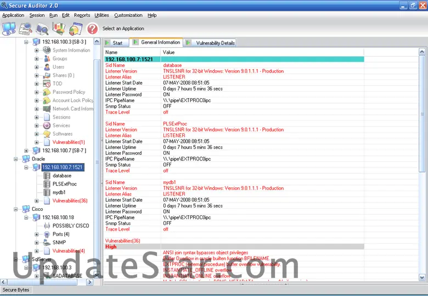This screenshot has width=428, height=296.
Task: Expand the Sessions node
Action: tap(37, 117)
